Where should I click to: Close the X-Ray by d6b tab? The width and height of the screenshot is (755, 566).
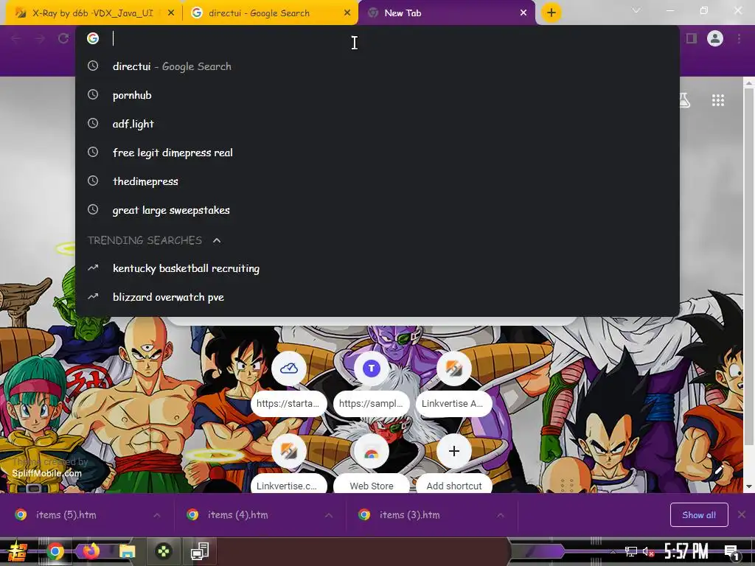(171, 13)
